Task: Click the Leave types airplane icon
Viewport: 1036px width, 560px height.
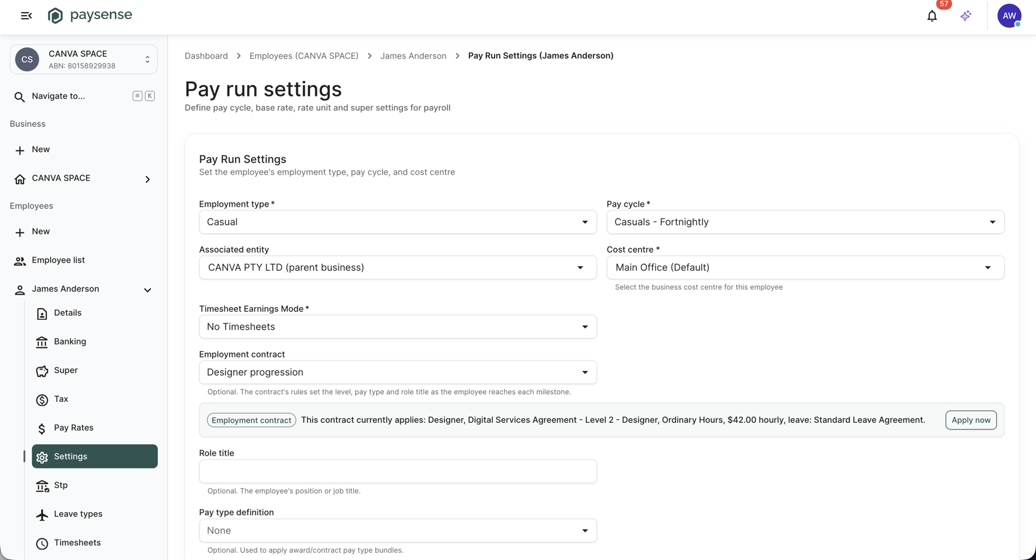Action: pyautogui.click(x=42, y=515)
